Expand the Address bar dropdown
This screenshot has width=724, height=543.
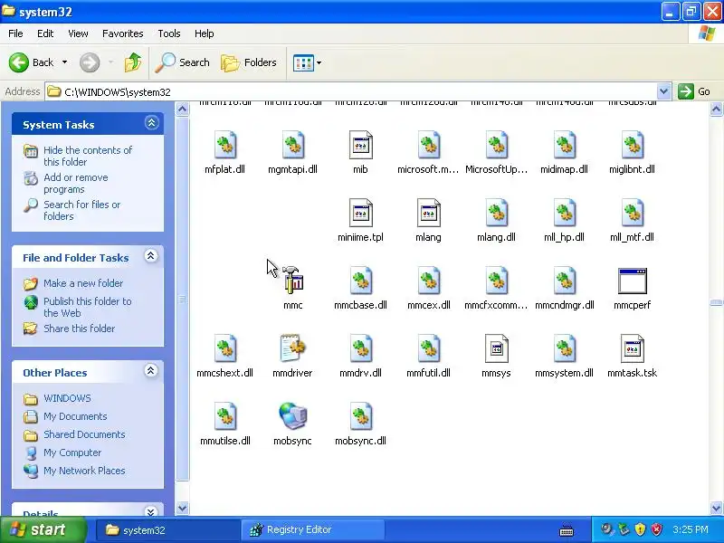[x=663, y=91]
